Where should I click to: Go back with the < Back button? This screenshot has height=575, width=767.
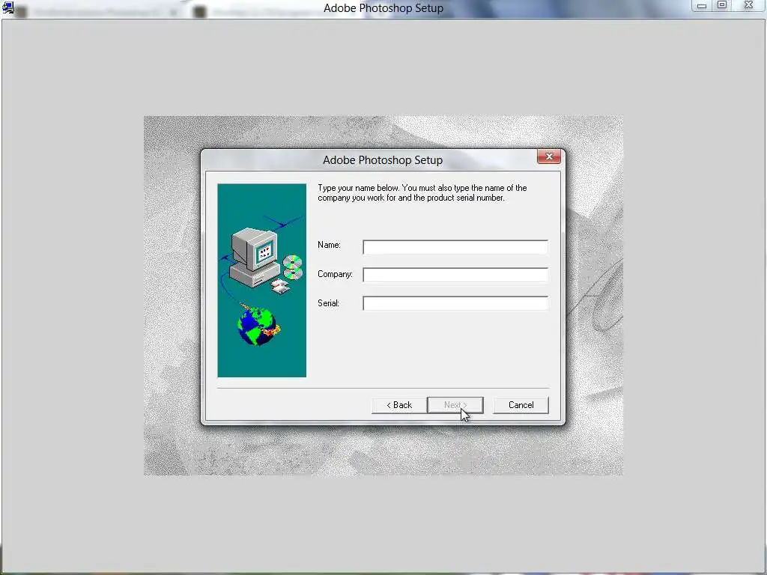coord(399,405)
